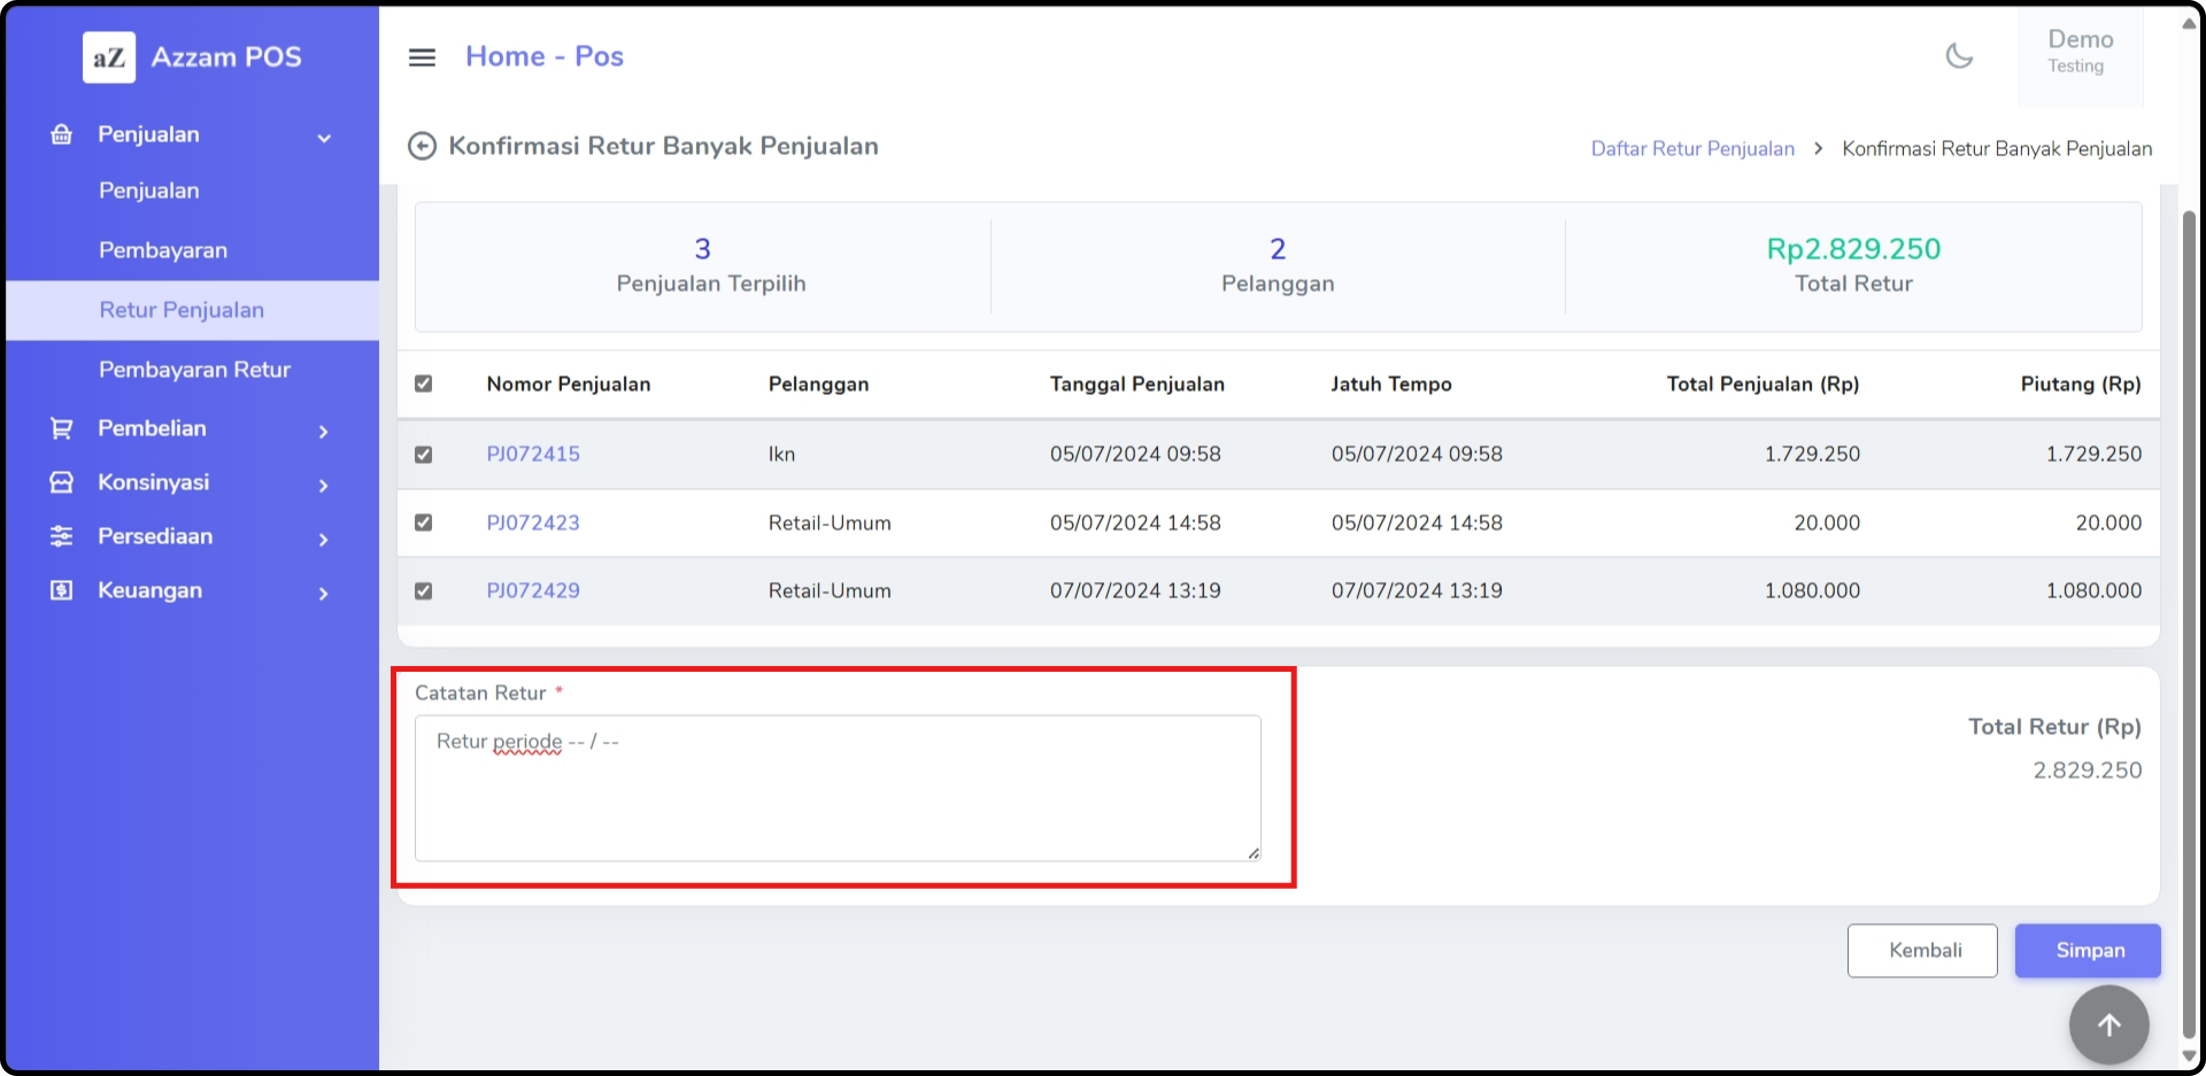This screenshot has width=2206, height=1076.
Task: Open the PJ072423 sale link
Action: coord(533,523)
